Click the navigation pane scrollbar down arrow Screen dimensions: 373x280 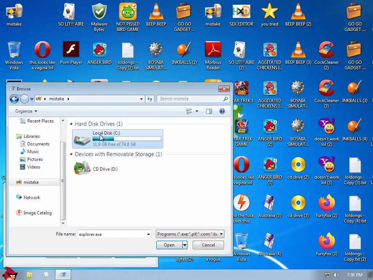(63, 223)
